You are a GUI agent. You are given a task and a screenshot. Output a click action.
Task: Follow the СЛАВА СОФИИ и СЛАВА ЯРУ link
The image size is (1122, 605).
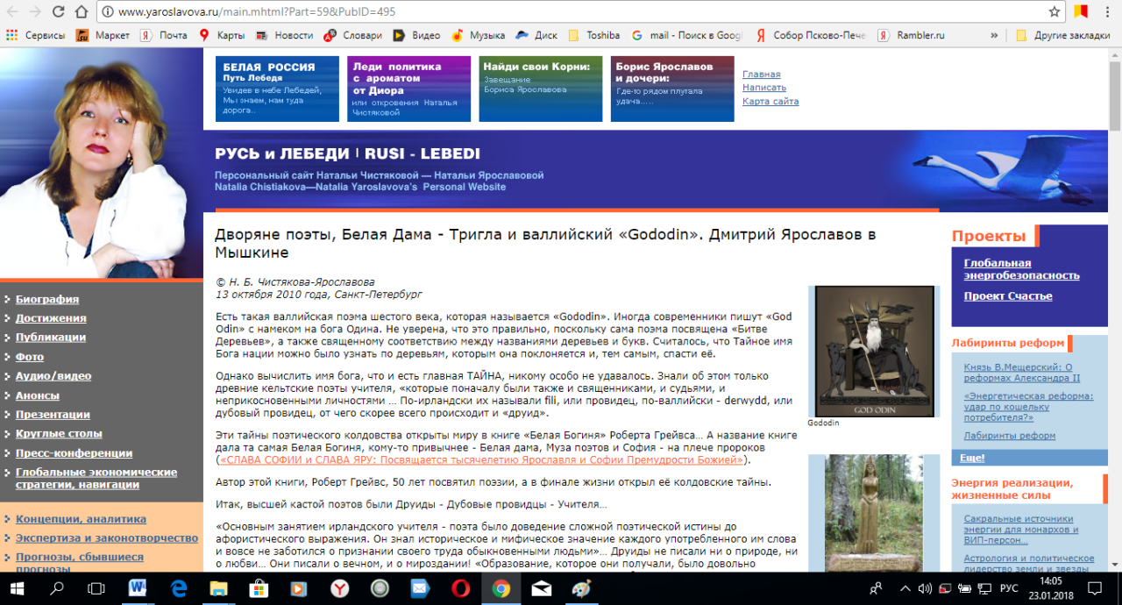483,459
